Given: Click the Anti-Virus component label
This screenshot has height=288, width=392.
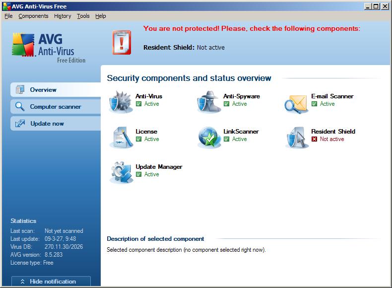Looking at the screenshot, I should [149, 96].
